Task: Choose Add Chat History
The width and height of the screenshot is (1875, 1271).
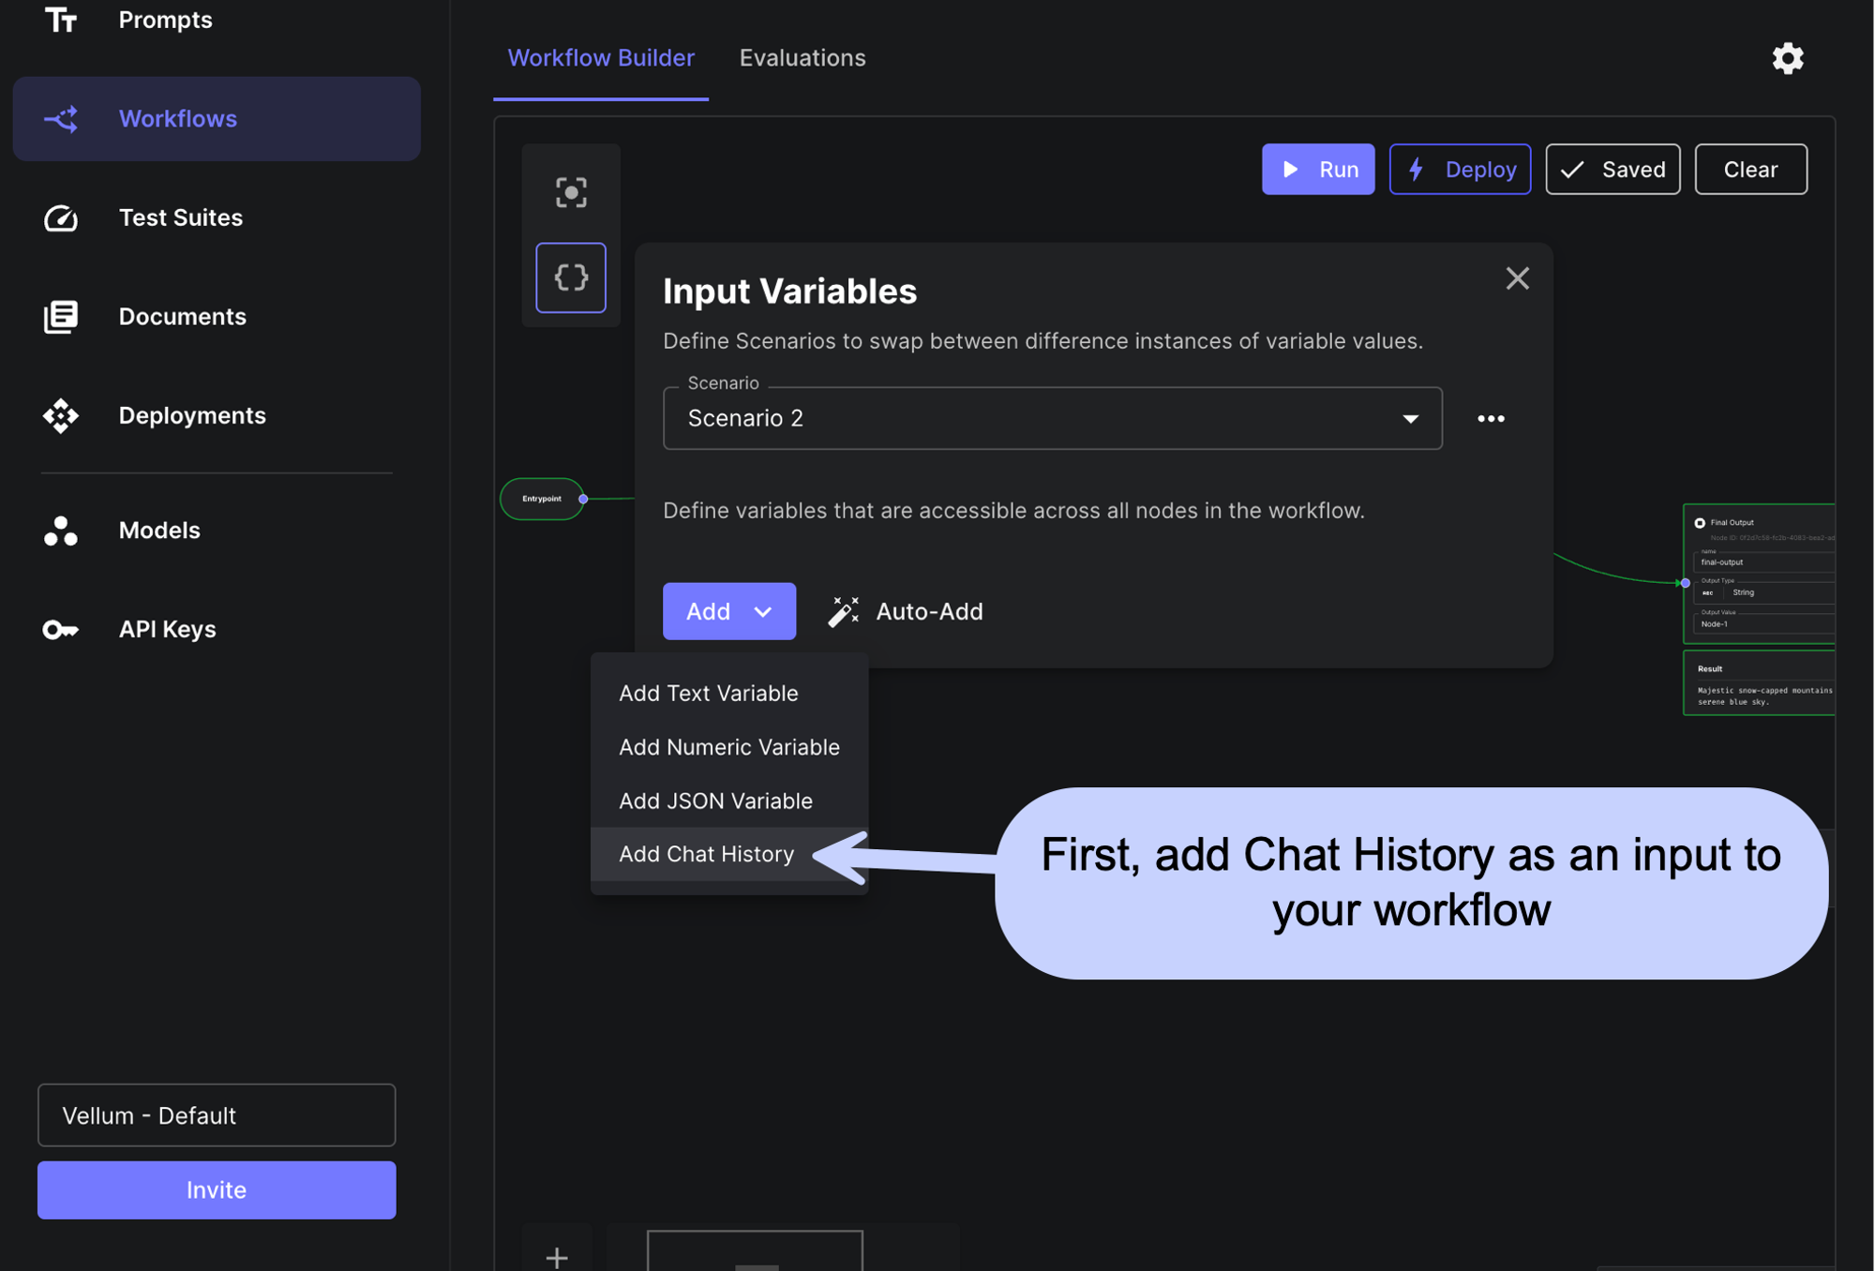Action: [729, 854]
